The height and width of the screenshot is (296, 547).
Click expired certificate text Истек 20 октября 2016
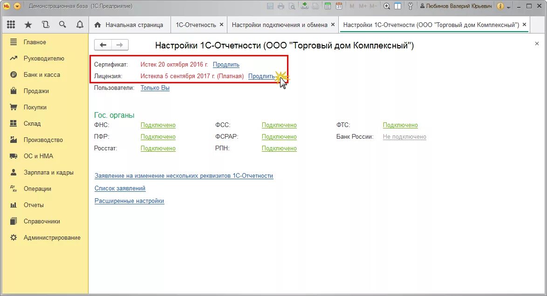(x=174, y=65)
